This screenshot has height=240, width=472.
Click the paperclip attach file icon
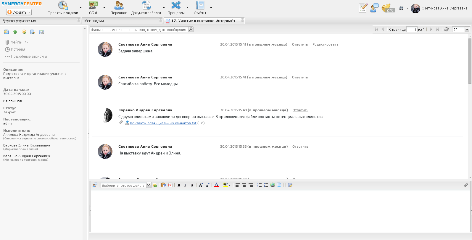466,185
